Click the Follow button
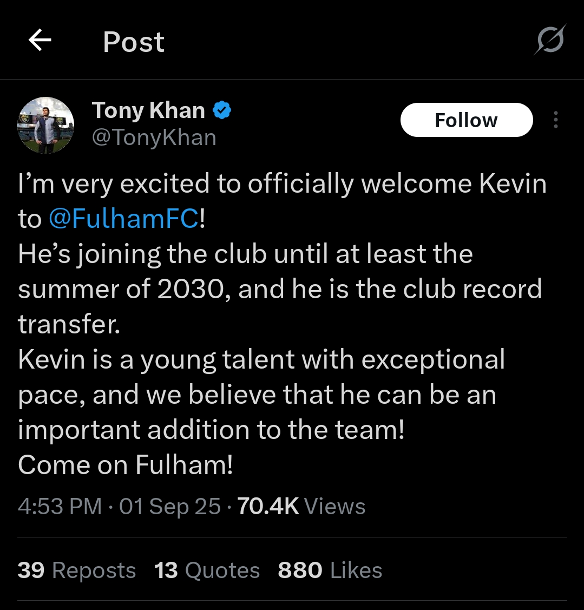Screen dimensions: 584x610 pyautogui.click(x=466, y=120)
